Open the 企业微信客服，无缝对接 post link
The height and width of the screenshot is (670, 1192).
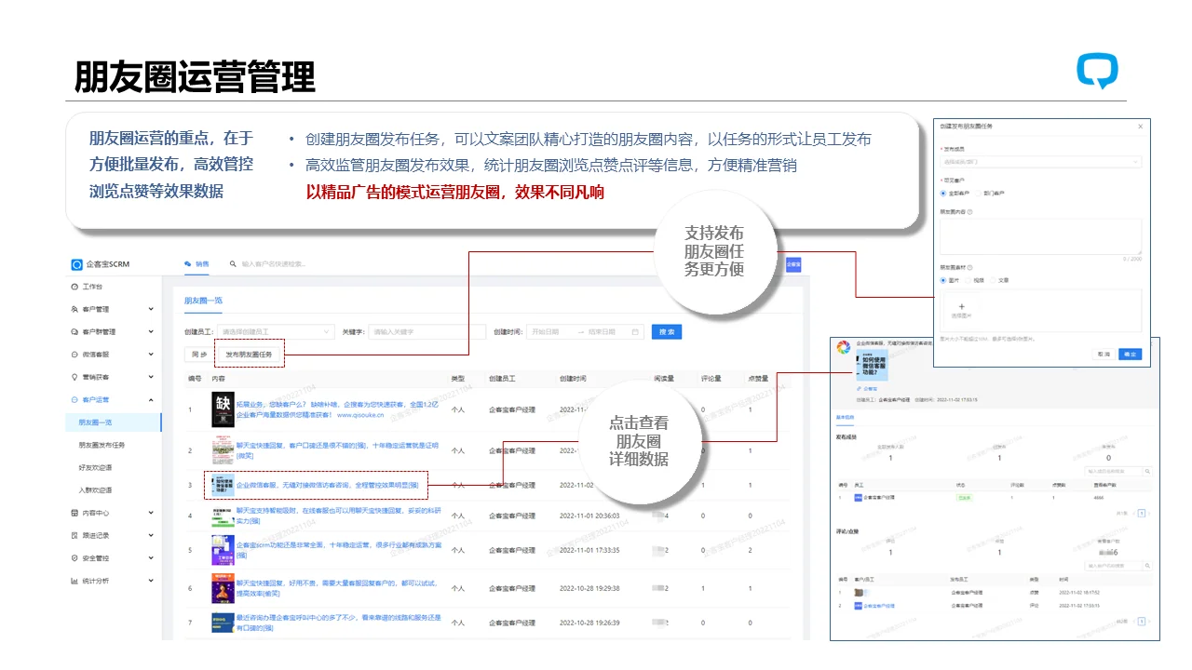327,485
